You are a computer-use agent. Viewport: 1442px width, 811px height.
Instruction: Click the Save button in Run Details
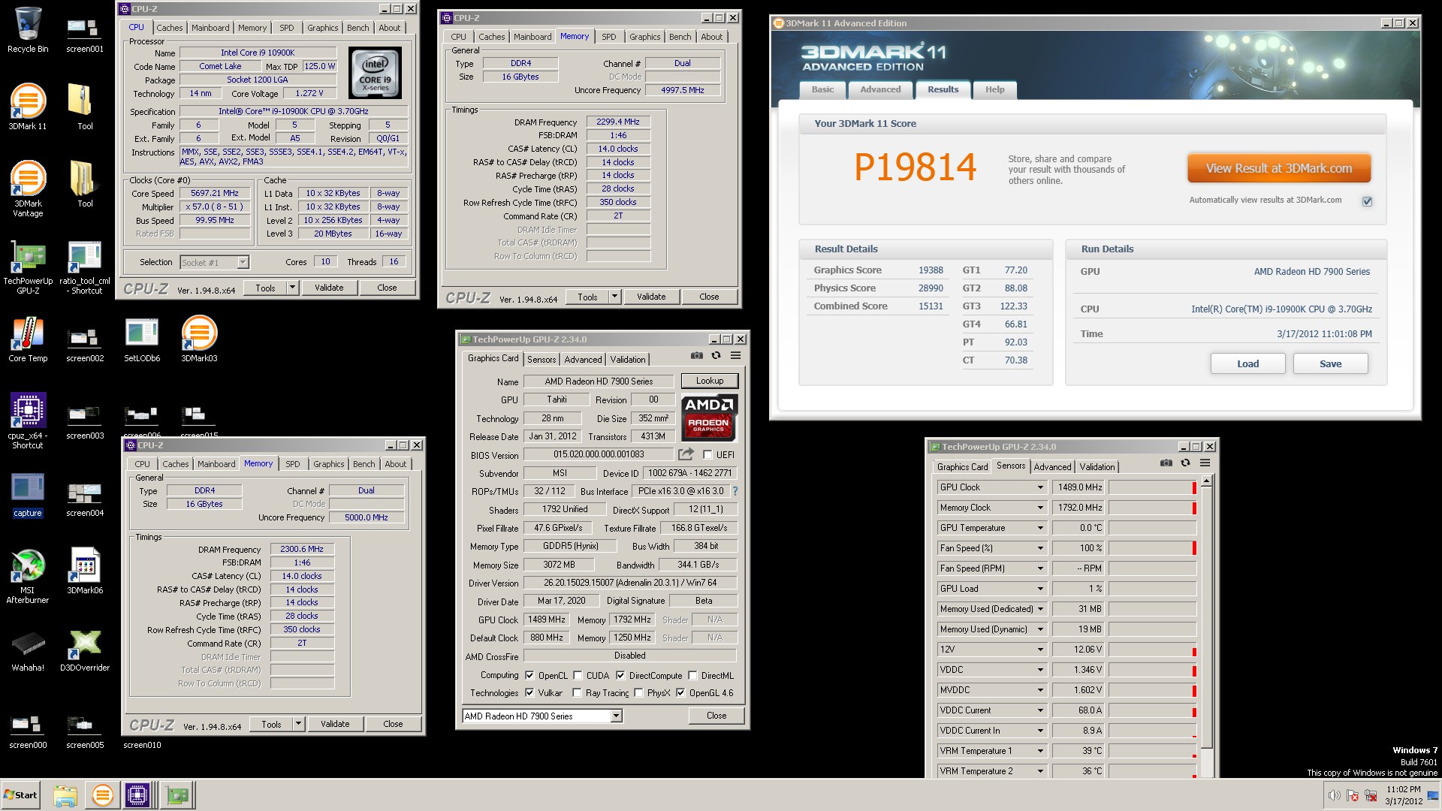tap(1330, 363)
